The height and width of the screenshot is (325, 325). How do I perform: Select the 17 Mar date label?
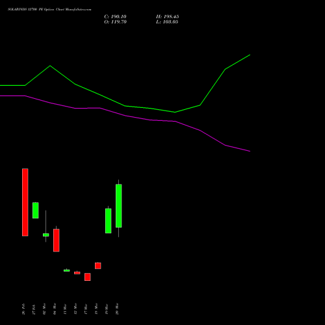point(86,309)
